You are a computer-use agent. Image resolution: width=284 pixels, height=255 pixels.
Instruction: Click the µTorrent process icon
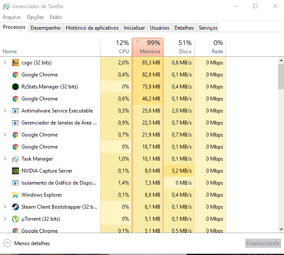15,219
